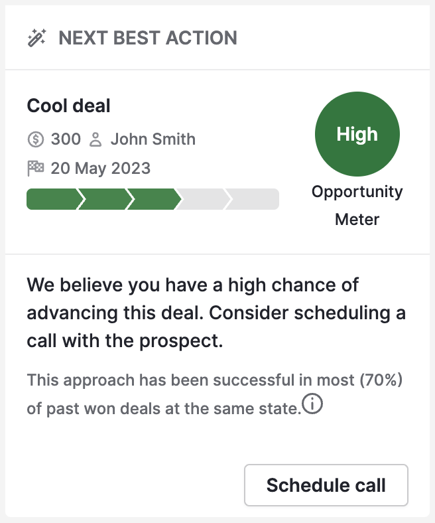The width and height of the screenshot is (435, 523).
Task: Click the magic wand icon in header
Action: point(36,38)
